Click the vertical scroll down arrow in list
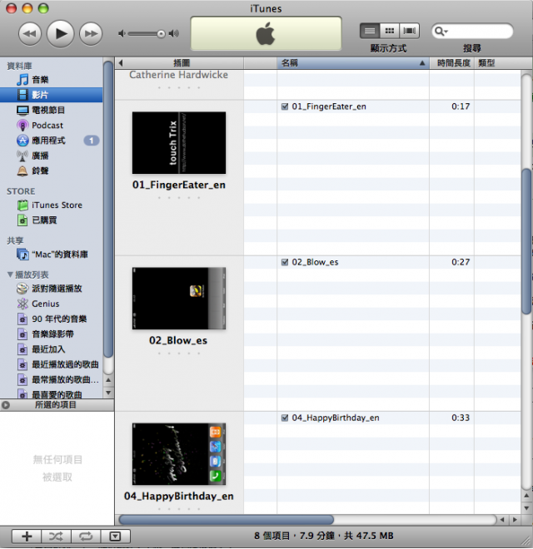The height and width of the screenshot is (549, 533). [x=526, y=507]
